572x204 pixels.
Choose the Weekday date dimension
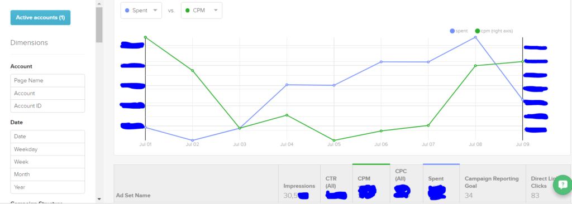[x=48, y=149]
